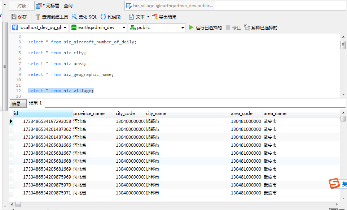Viewport: 347px width, 210px height.
Task: Click the current row indicator arrow
Action: pyautogui.click(x=11, y=121)
